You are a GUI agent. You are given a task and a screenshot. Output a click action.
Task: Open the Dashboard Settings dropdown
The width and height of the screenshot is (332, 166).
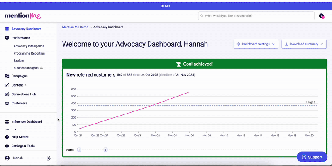[256, 44]
